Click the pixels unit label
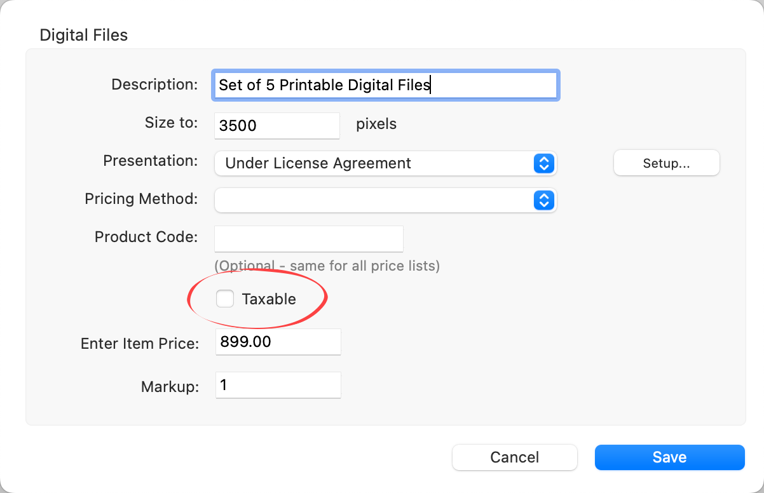 [x=376, y=124]
